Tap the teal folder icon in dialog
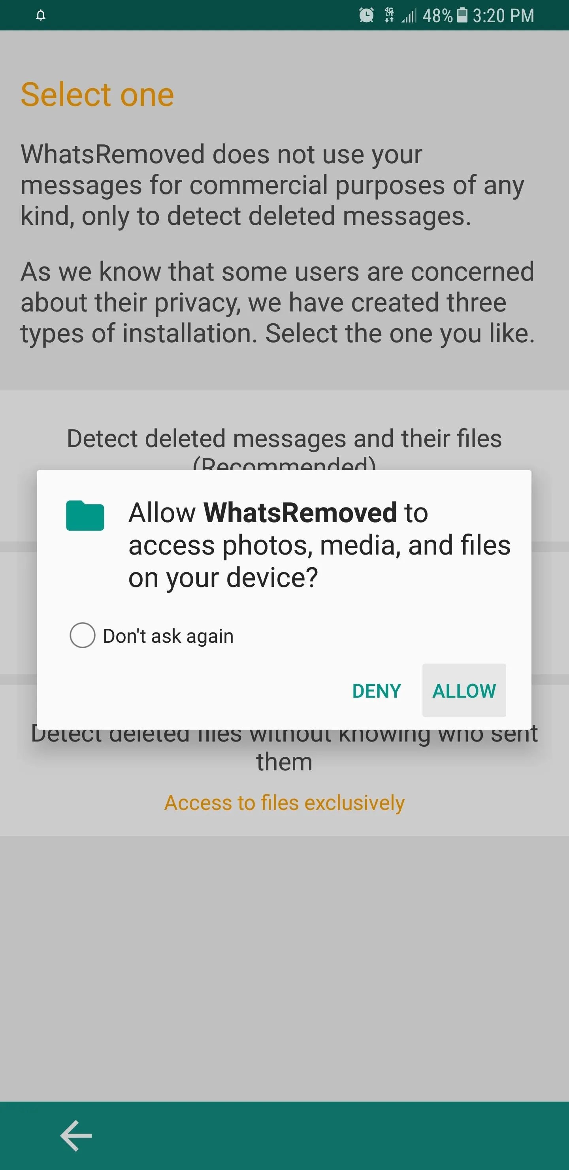 click(x=85, y=515)
